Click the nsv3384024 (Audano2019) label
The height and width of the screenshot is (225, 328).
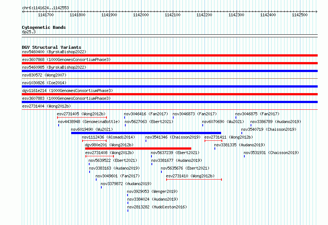153,199
